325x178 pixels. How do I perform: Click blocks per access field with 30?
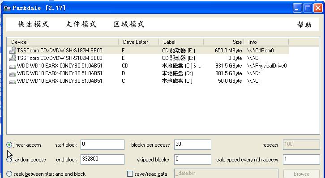click(192, 144)
